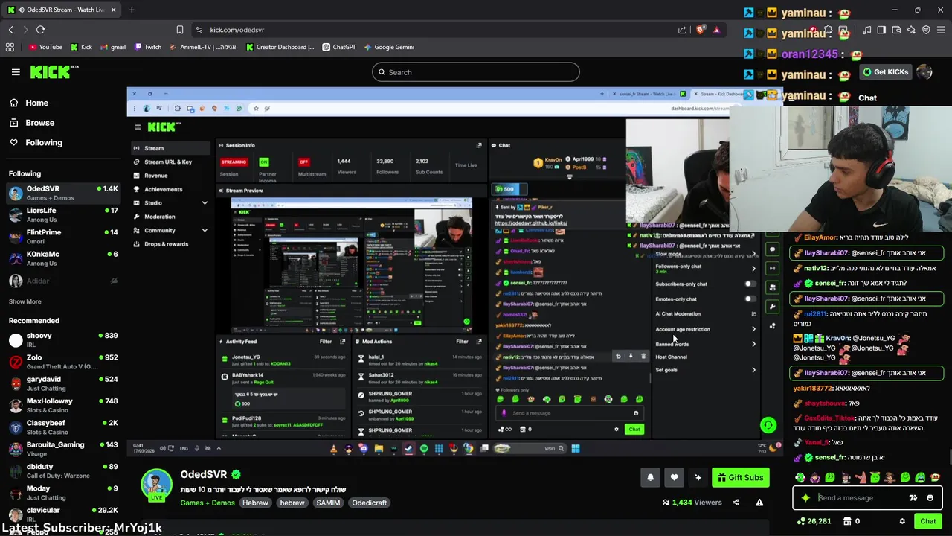Open LiorsLife followed channel

click(63, 215)
